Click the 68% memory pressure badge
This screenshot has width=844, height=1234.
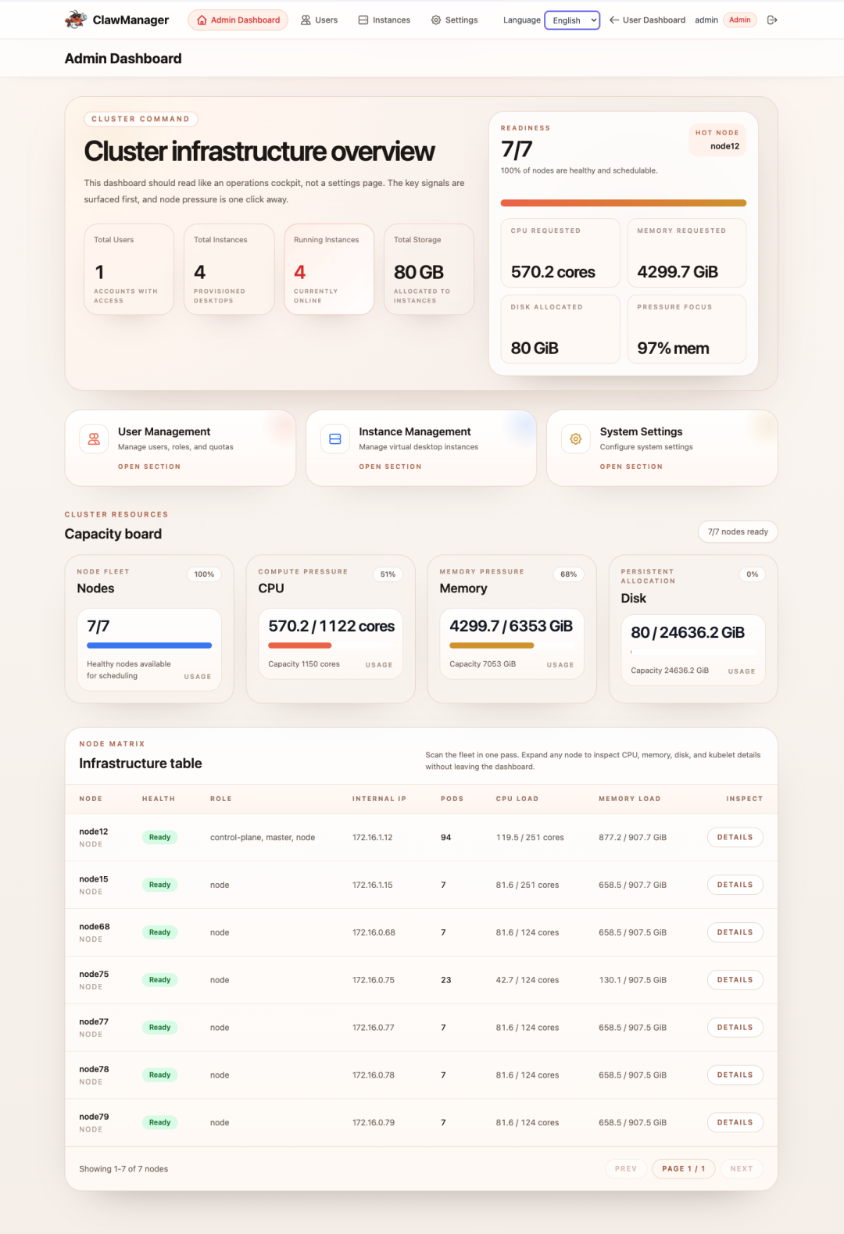click(x=569, y=574)
